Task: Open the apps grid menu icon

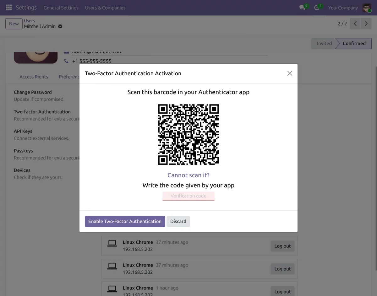Action: coord(9,8)
